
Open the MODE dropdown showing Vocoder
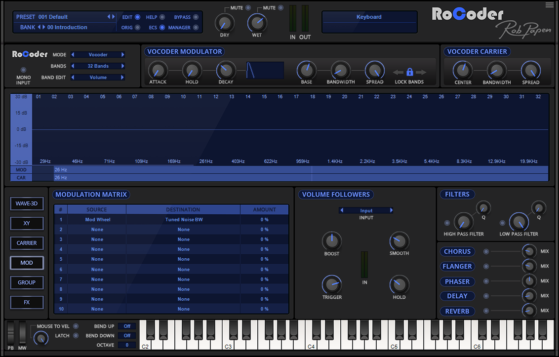point(97,54)
